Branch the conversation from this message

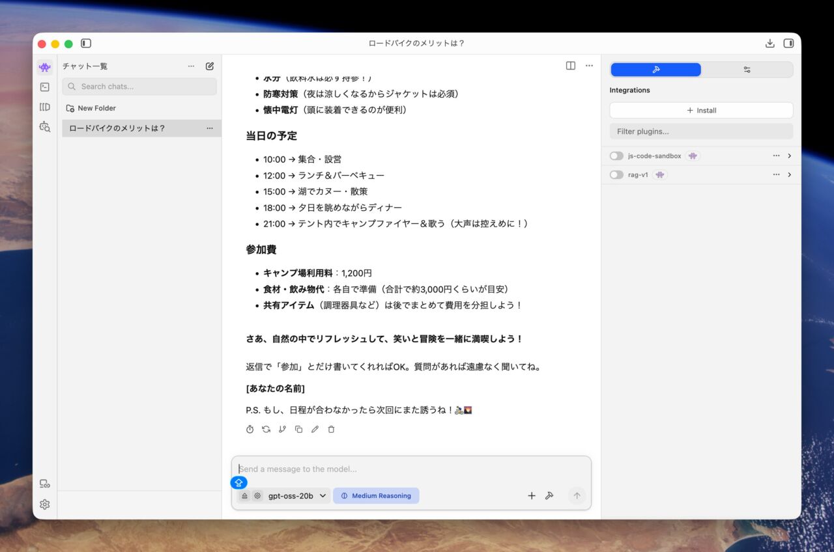tap(282, 430)
